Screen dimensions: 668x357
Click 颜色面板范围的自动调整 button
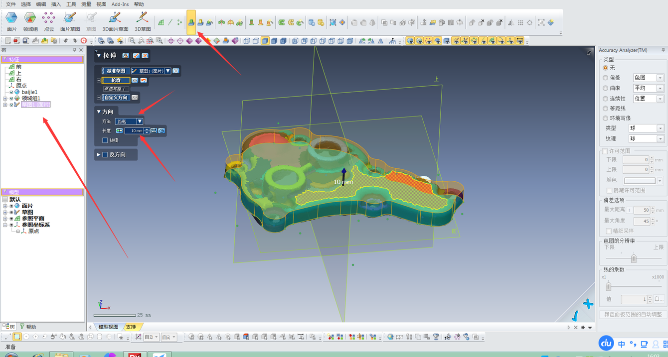633,314
